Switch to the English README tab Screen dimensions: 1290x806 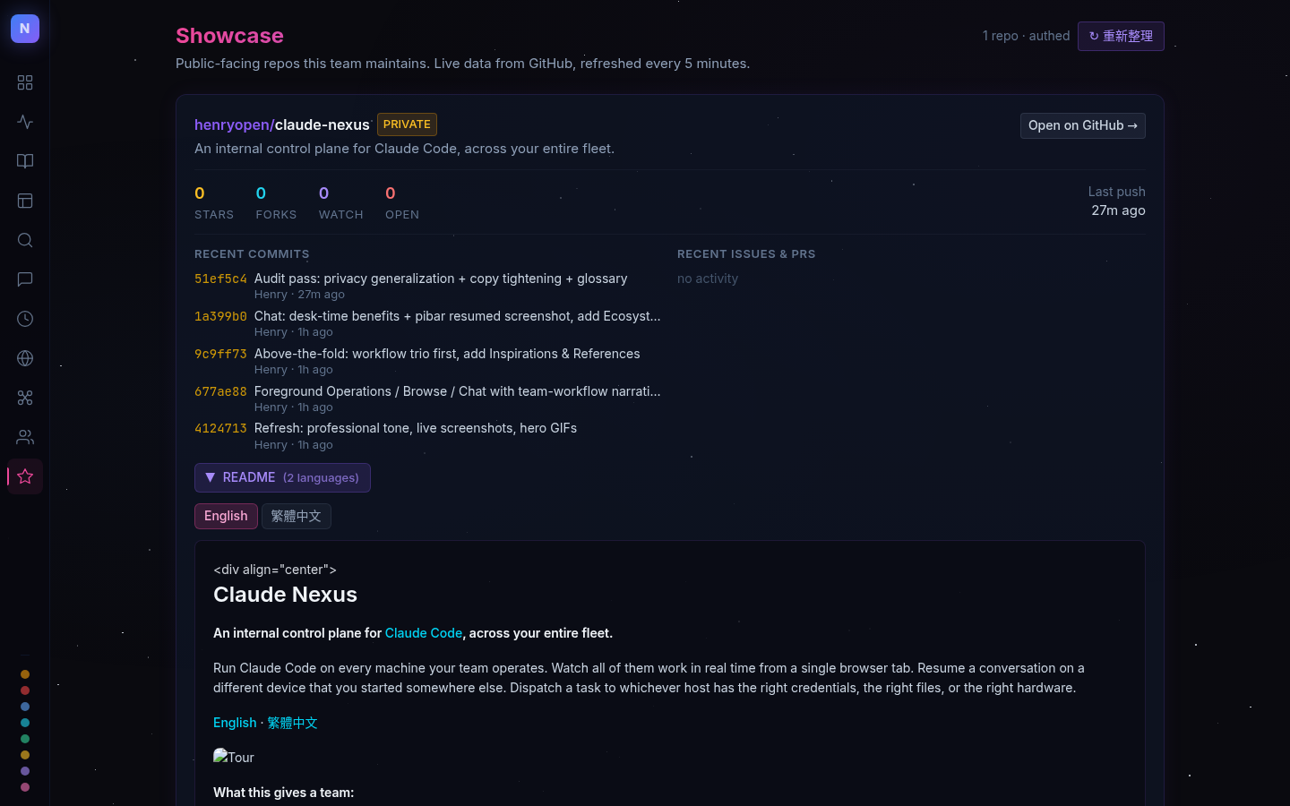click(x=226, y=516)
